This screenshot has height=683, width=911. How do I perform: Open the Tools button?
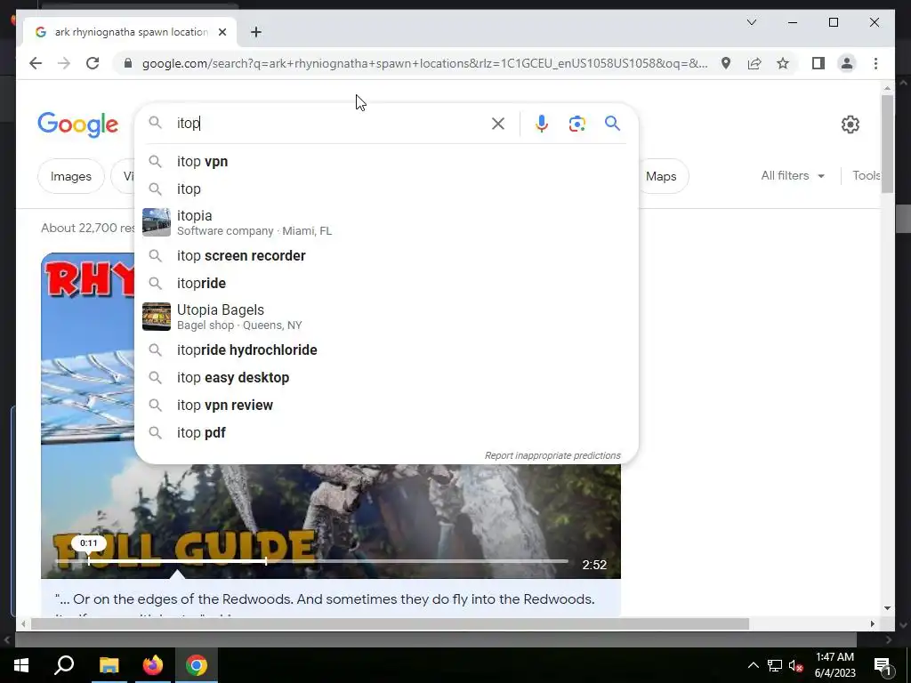pyautogui.click(x=866, y=175)
